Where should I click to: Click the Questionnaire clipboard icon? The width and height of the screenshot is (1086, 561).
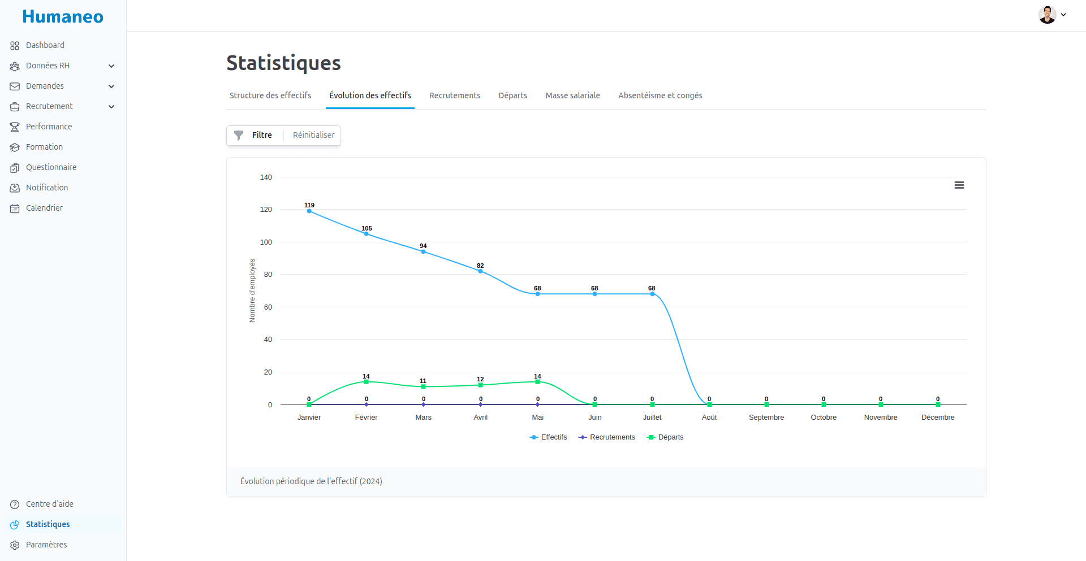(x=15, y=168)
